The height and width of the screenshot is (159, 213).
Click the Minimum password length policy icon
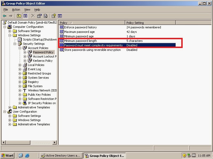coord(62,41)
